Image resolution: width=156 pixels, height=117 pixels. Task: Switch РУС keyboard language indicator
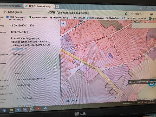click(x=145, y=102)
